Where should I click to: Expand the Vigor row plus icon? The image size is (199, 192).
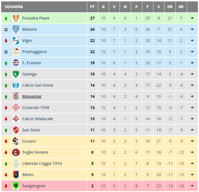[192, 41]
